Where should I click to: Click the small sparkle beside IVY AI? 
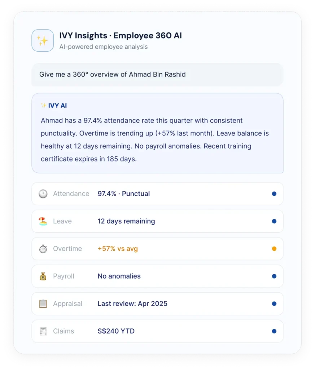coord(44,105)
